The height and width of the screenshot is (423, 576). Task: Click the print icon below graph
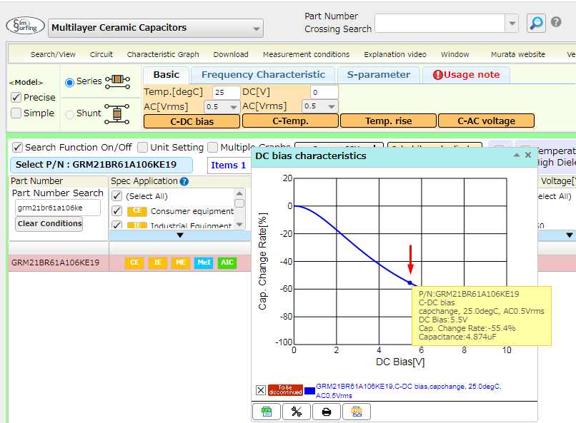[x=326, y=412]
